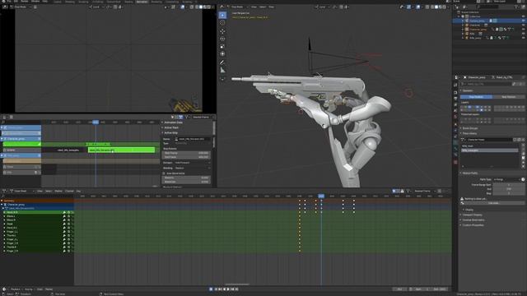
Task: Click the outliner filter funnel icon
Action: pos(516,7)
